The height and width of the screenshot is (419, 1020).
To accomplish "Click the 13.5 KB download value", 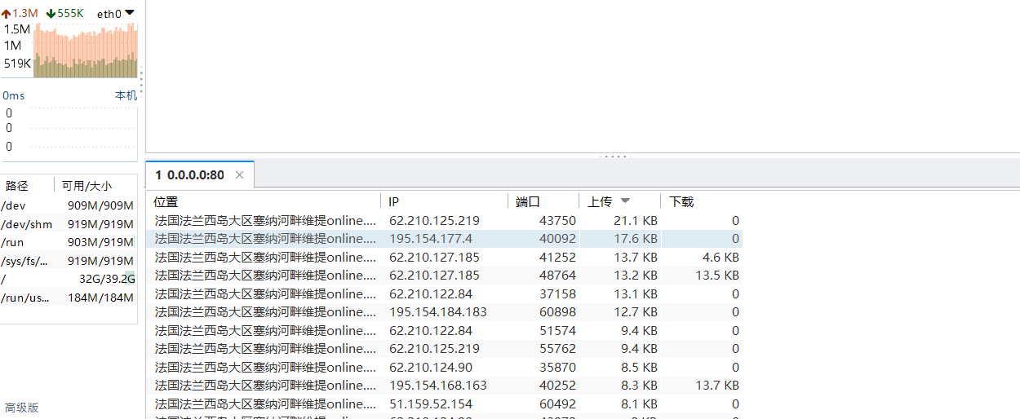I will (x=716, y=276).
